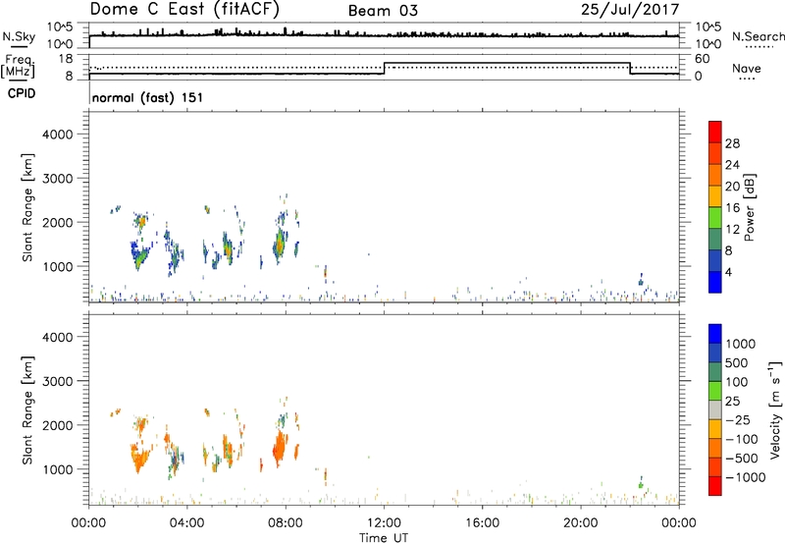Click the date '25/Jul/2017'
The width and height of the screenshot is (785, 544).
pyautogui.click(x=630, y=10)
